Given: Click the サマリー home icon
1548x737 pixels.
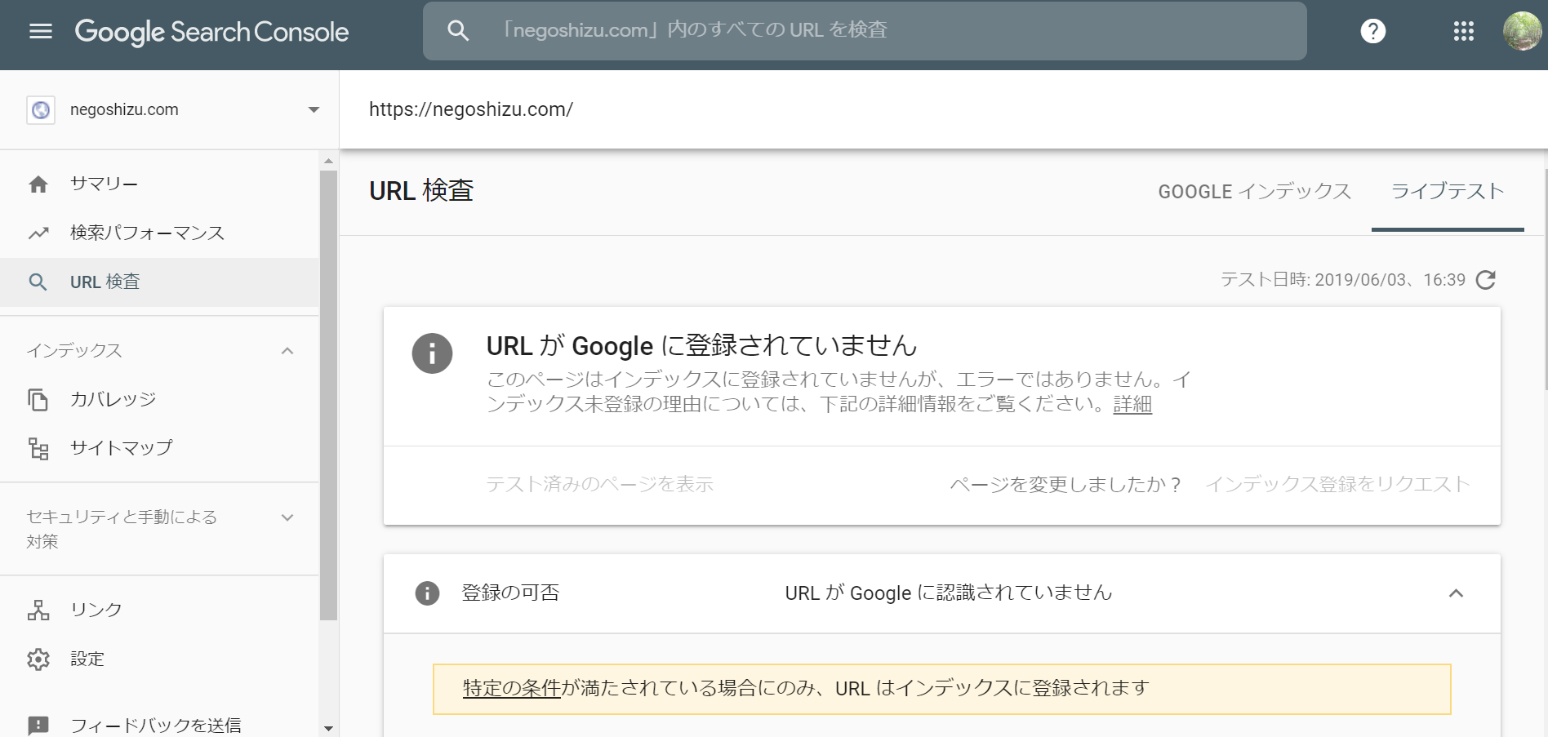Looking at the screenshot, I should (x=38, y=184).
